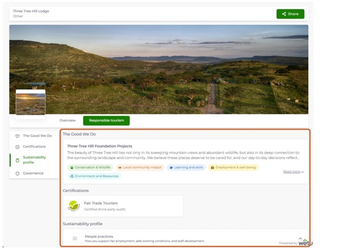
Task: Click the Environment and Resources tag
Action: (94, 176)
